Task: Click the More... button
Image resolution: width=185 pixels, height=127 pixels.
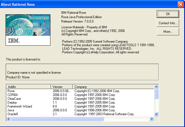Action: pyautogui.click(x=168, y=32)
